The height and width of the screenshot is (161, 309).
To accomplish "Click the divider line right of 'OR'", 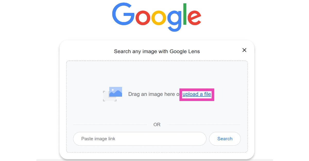I will [204, 125].
